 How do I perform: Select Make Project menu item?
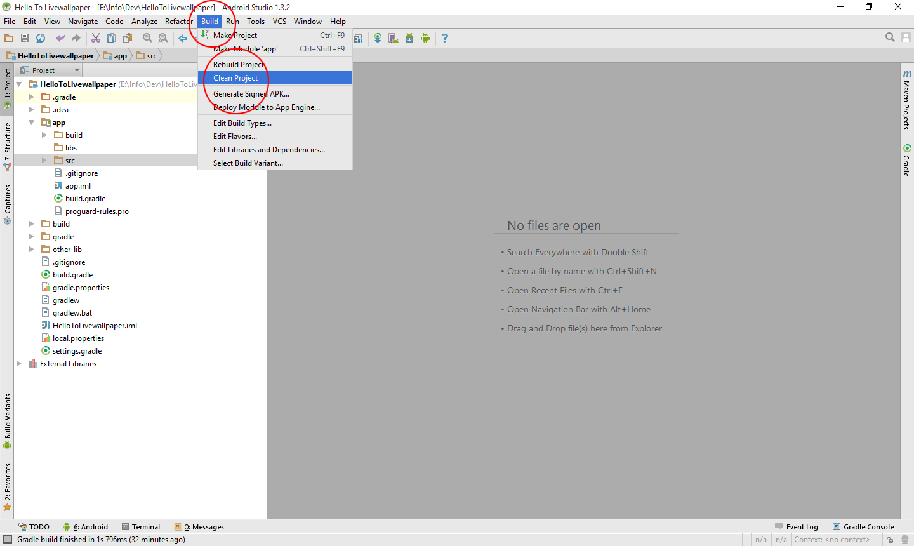coord(275,36)
